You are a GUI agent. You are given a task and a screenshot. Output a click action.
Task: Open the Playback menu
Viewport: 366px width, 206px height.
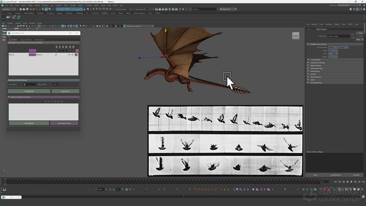pyautogui.click(x=58, y=5)
